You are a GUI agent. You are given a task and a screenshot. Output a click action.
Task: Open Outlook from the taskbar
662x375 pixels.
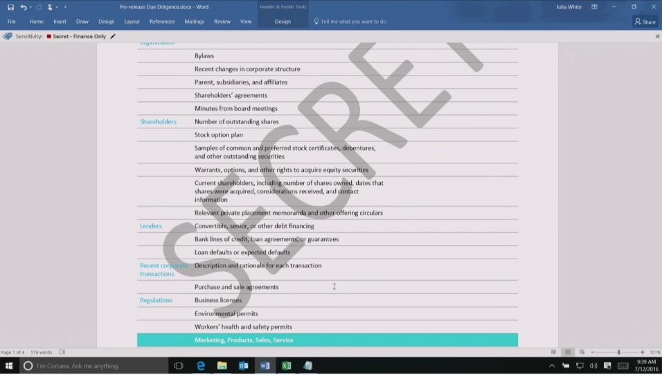click(243, 365)
